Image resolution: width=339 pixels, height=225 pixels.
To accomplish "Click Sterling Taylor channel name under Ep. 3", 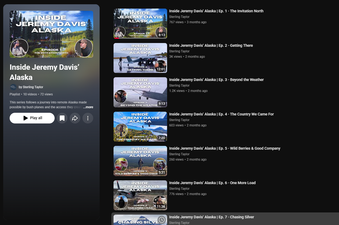I will 179,86.
